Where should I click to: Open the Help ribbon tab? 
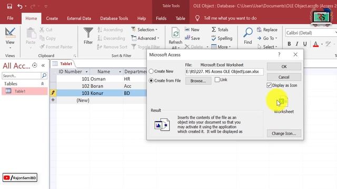coord(142,18)
